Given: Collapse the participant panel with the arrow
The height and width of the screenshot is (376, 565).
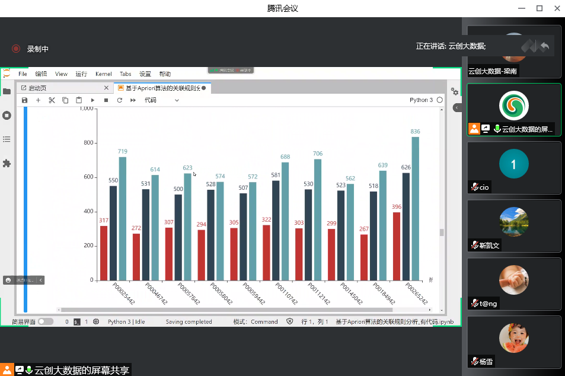Looking at the screenshot, I should pos(457,107).
